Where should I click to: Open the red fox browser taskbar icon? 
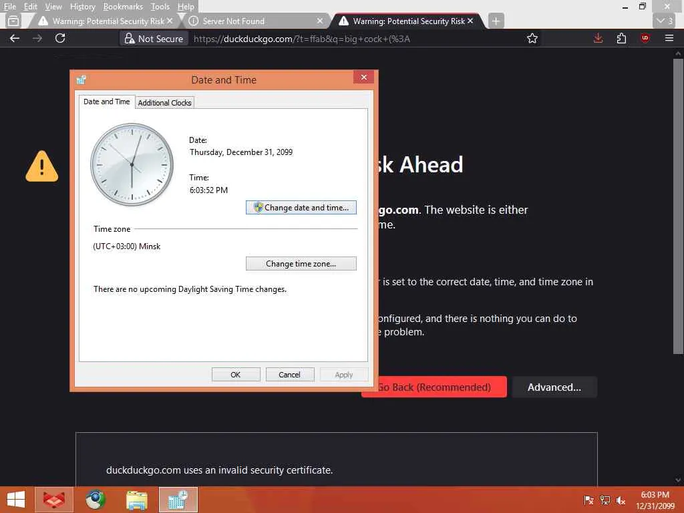coord(54,500)
